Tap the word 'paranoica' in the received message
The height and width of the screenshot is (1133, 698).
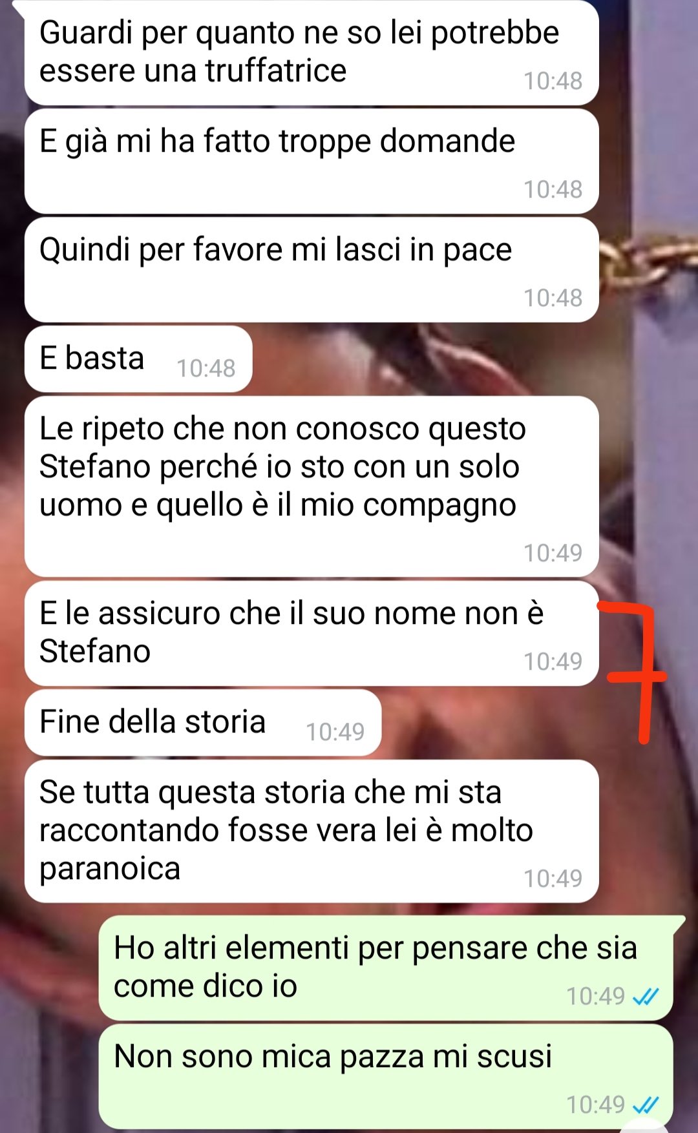109,869
